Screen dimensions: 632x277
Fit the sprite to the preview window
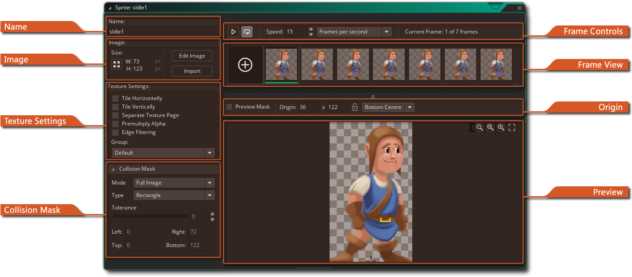511,127
